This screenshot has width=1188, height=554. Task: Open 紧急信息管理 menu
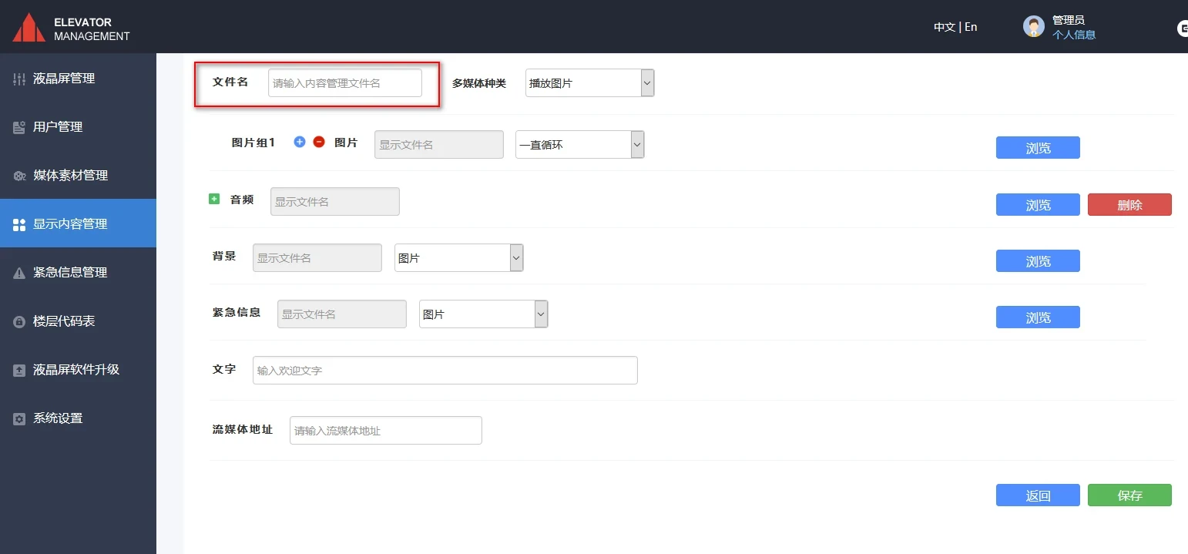coord(78,273)
